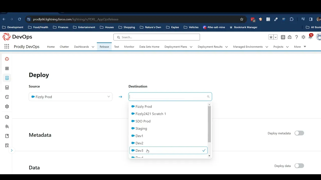321x180 pixels.
Task: Open the browser extensions puzzle icon
Action: tap(291, 19)
